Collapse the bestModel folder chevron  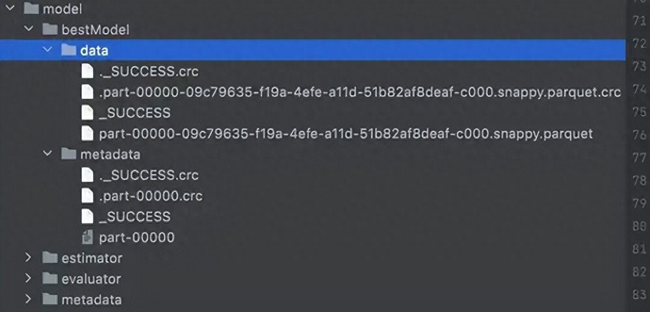[28, 29]
